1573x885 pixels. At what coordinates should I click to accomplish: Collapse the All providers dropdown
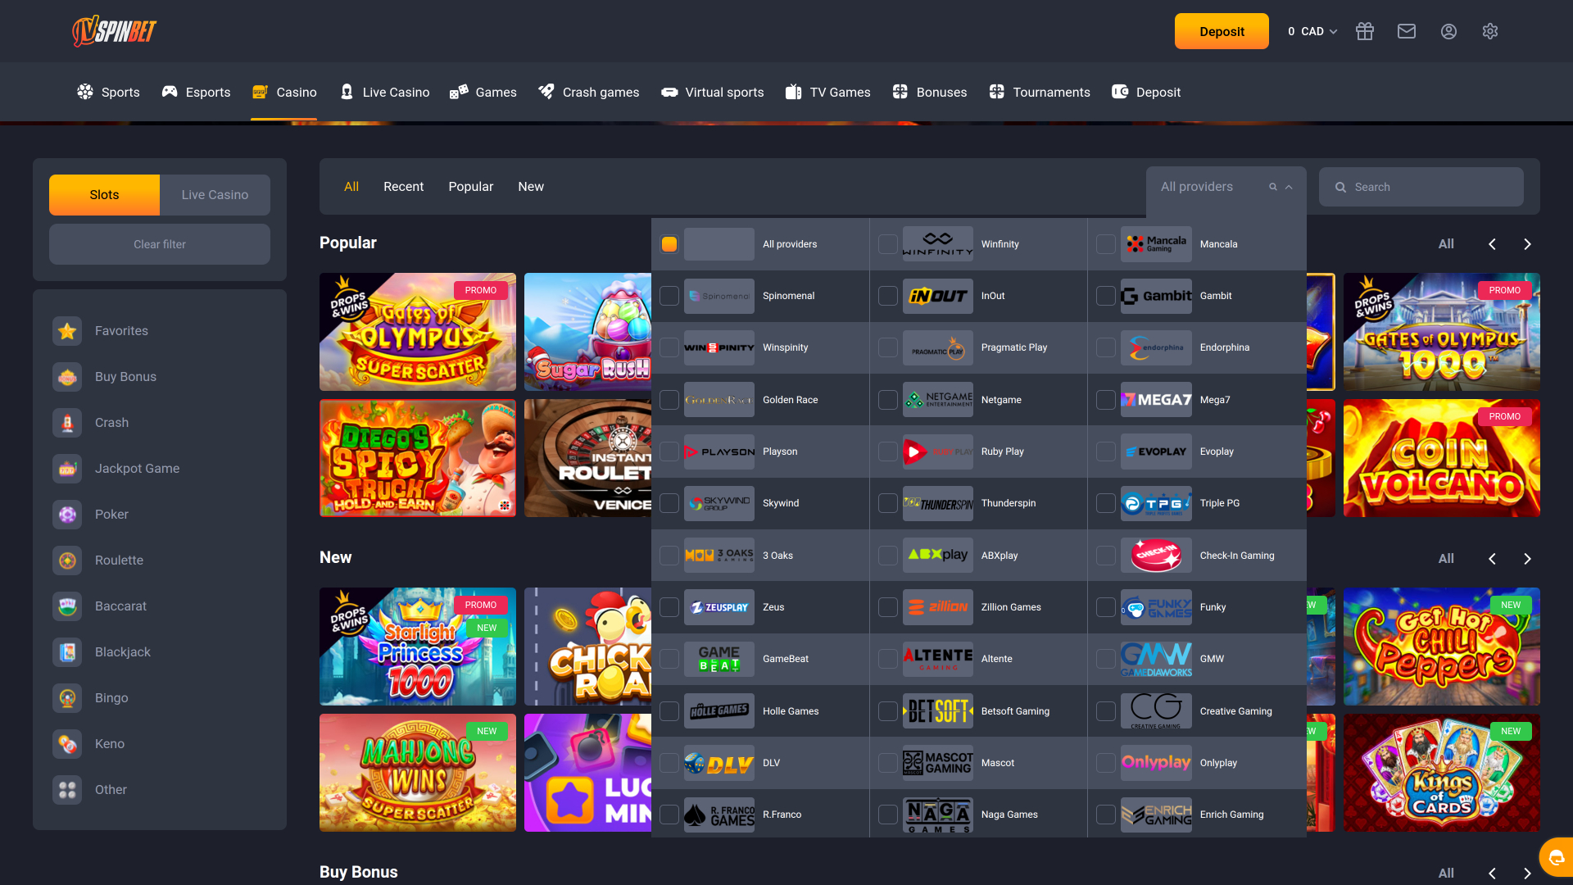tap(1288, 186)
